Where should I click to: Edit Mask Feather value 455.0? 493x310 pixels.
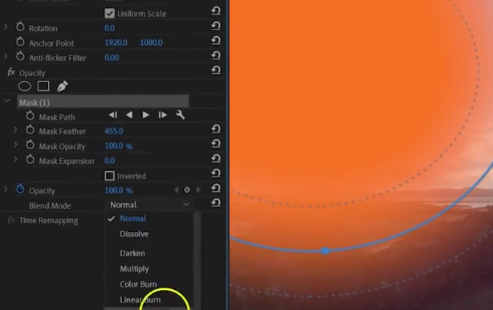point(114,131)
